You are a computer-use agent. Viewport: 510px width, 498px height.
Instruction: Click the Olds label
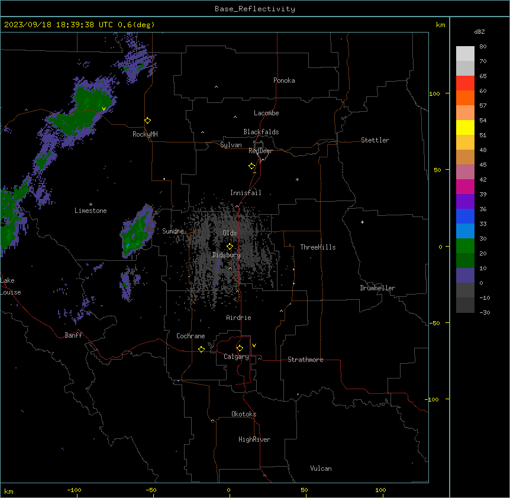(230, 233)
